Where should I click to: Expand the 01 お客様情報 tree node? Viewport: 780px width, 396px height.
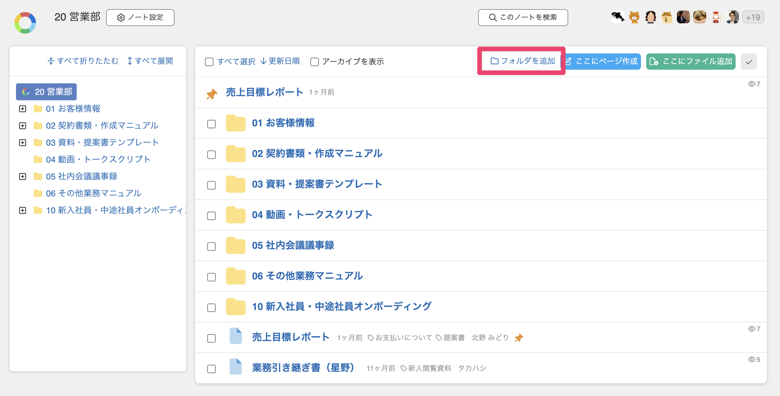click(23, 109)
